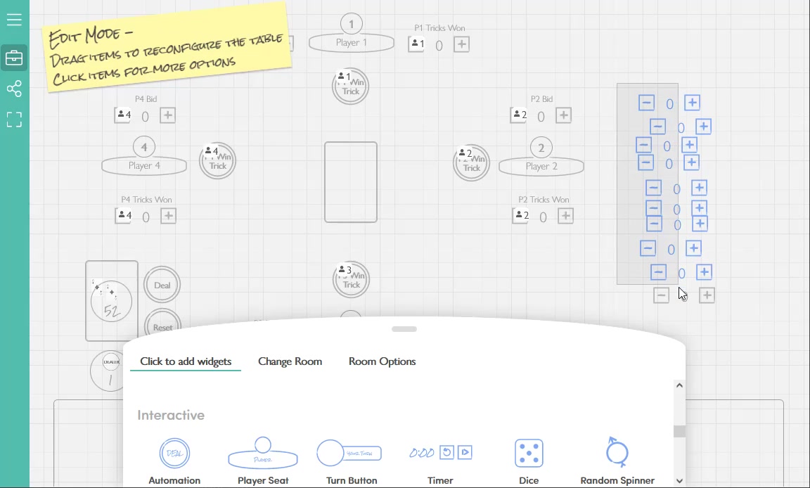Select the seat 4 icon under P4 Bid

[x=122, y=115]
